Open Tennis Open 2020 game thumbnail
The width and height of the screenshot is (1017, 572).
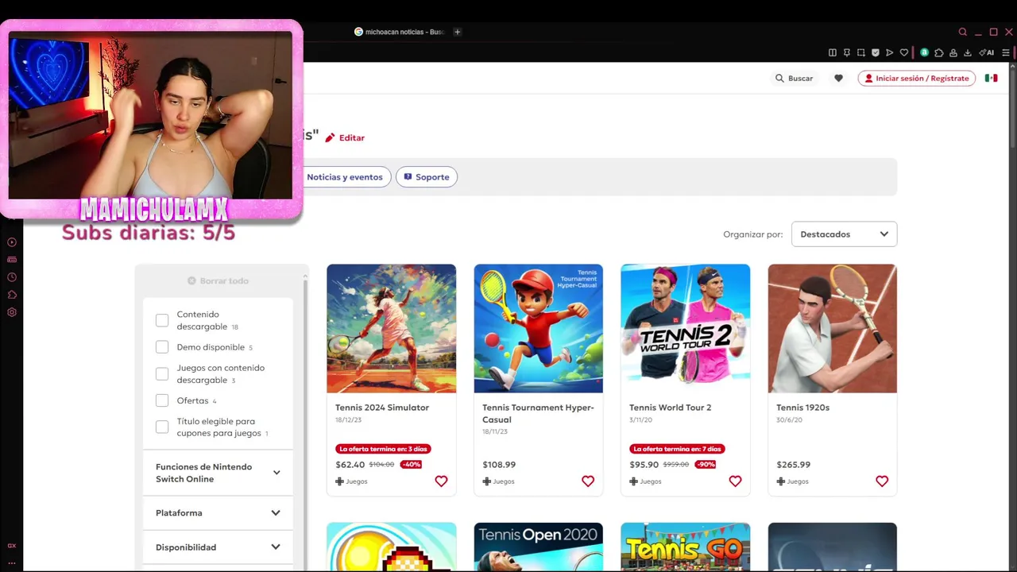(x=539, y=547)
